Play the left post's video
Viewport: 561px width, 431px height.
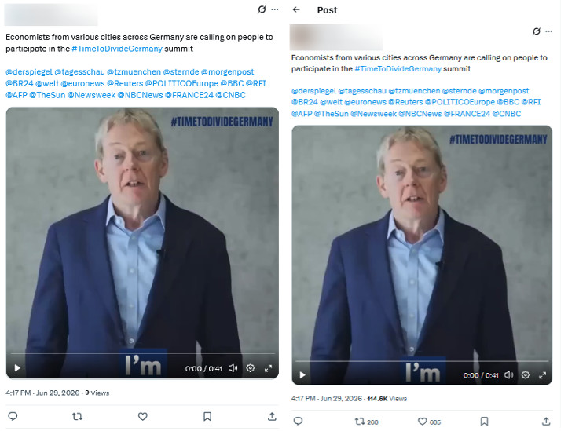[17, 367]
